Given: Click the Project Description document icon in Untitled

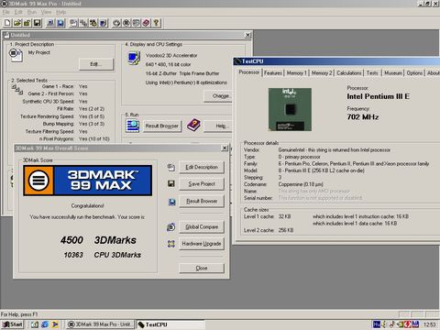Looking at the screenshot, I should click(x=16, y=55).
